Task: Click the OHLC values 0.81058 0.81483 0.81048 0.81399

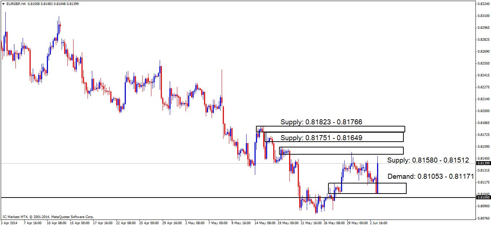Action: coord(53,4)
